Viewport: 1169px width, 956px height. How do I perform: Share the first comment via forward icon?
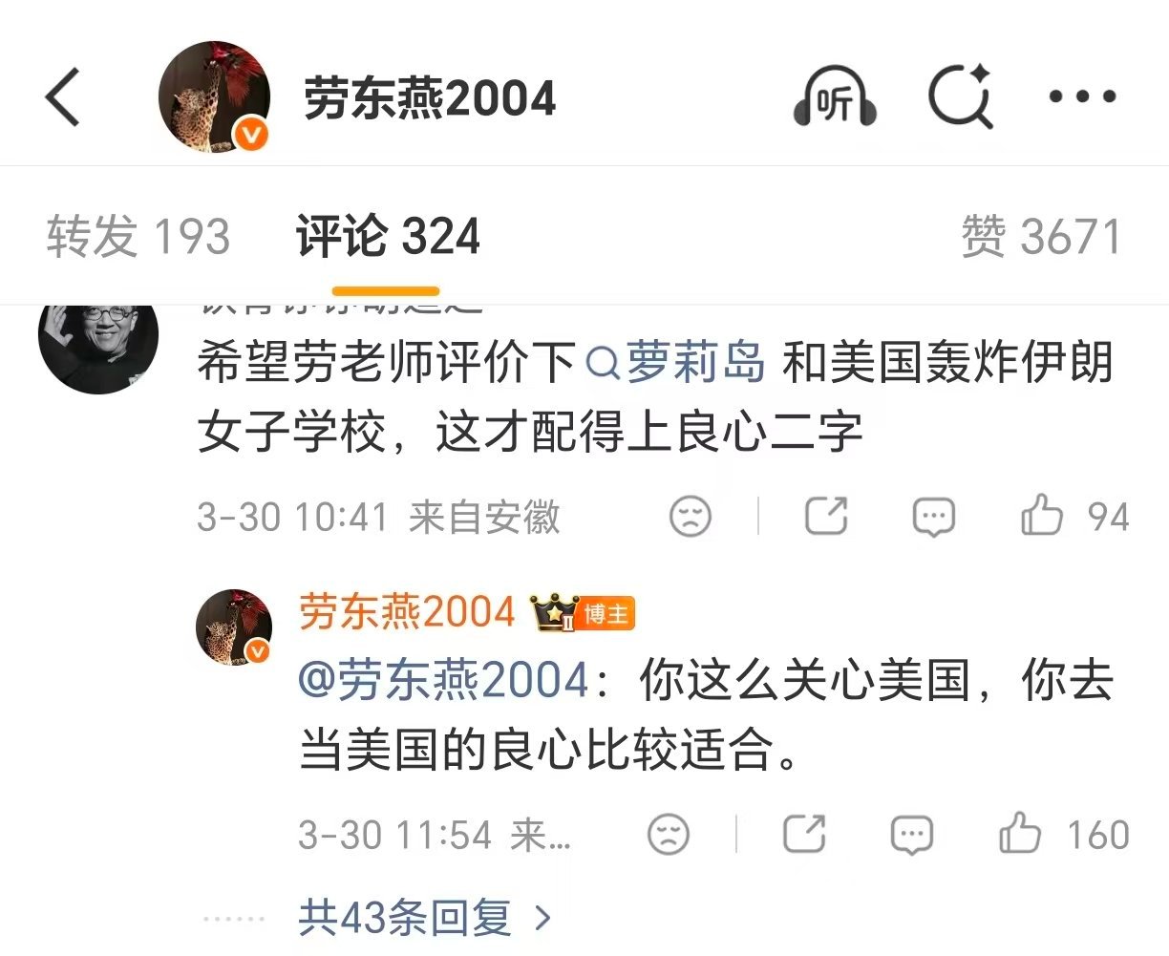point(826,516)
